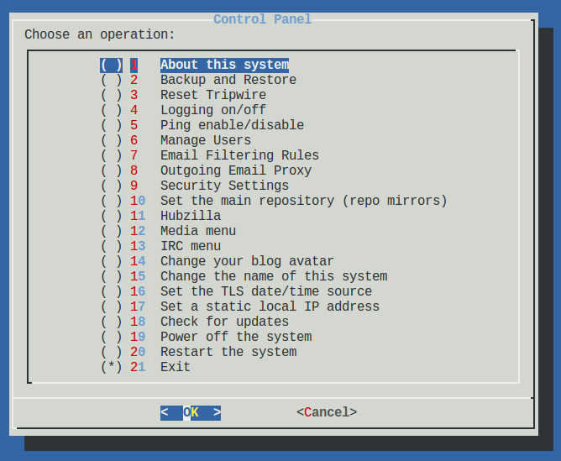
Task: Click the selected radio button for Exit
Action: (x=111, y=367)
